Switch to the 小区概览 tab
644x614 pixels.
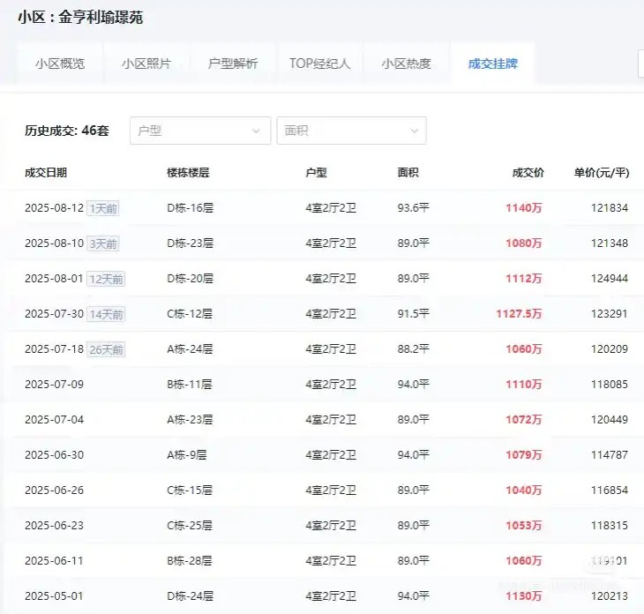pyautogui.click(x=60, y=64)
